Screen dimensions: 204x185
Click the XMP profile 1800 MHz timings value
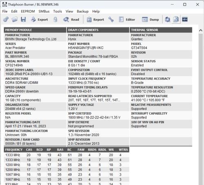pos(94,117)
